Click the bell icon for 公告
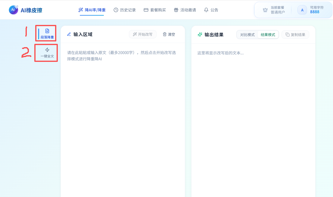The image size is (333, 197). point(206,10)
